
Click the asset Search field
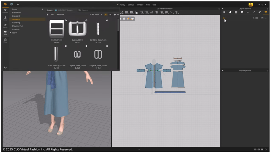(97, 10)
